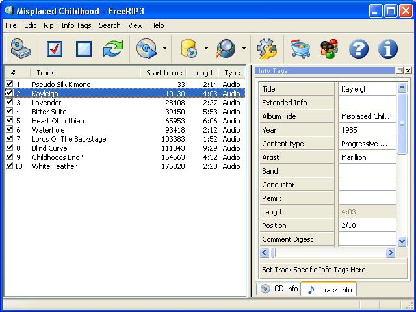
Task: Open the Info Tags menu
Action: pos(76,25)
